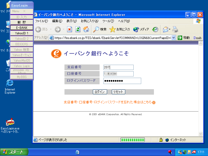Open Search (検索) magnifier toolbar button
208x156 pixels.
click(x=100, y=29)
